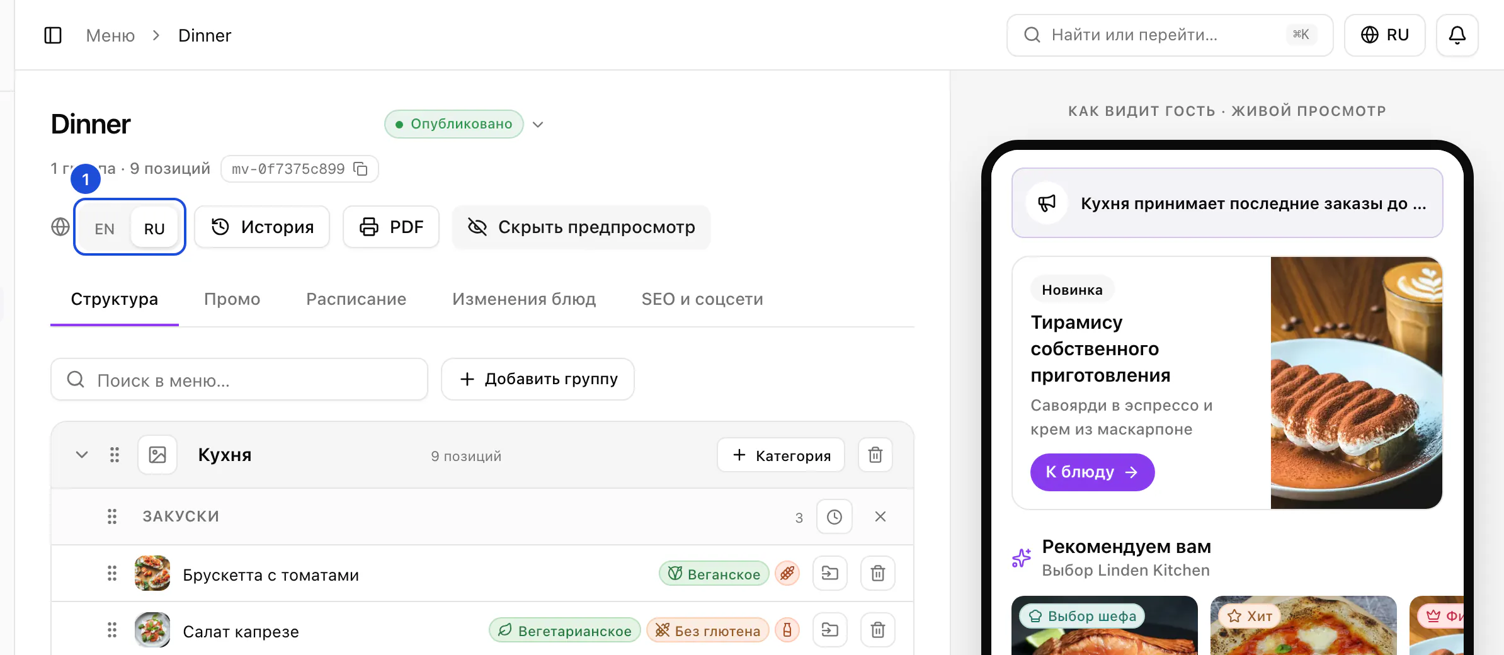Click drag handle of ЗАКУСКИ category

tap(112, 517)
